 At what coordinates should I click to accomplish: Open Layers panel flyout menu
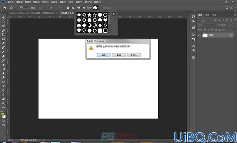point(235,15)
